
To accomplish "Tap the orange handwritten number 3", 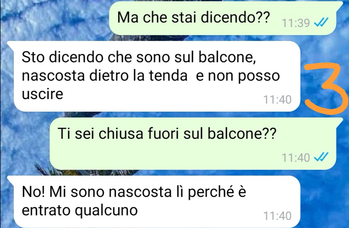I will click(x=326, y=88).
